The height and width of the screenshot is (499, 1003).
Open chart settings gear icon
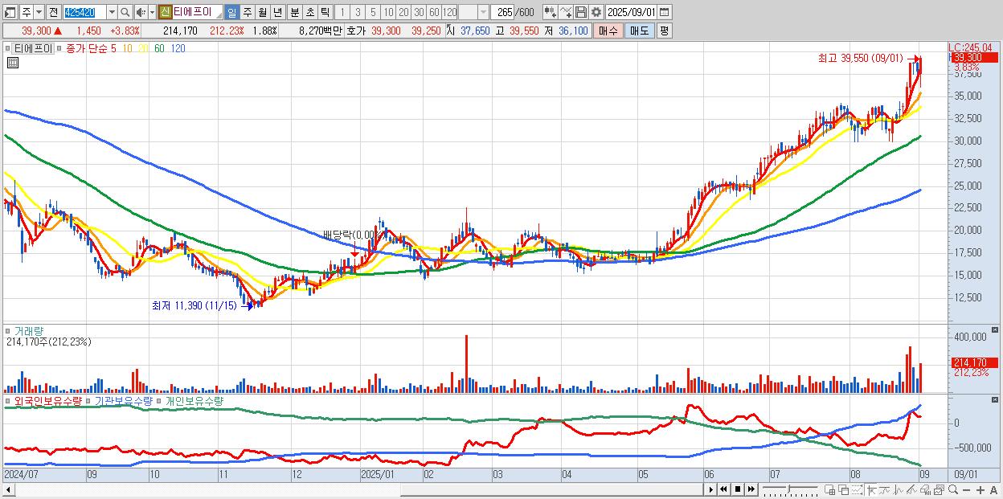click(x=596, y=12)
